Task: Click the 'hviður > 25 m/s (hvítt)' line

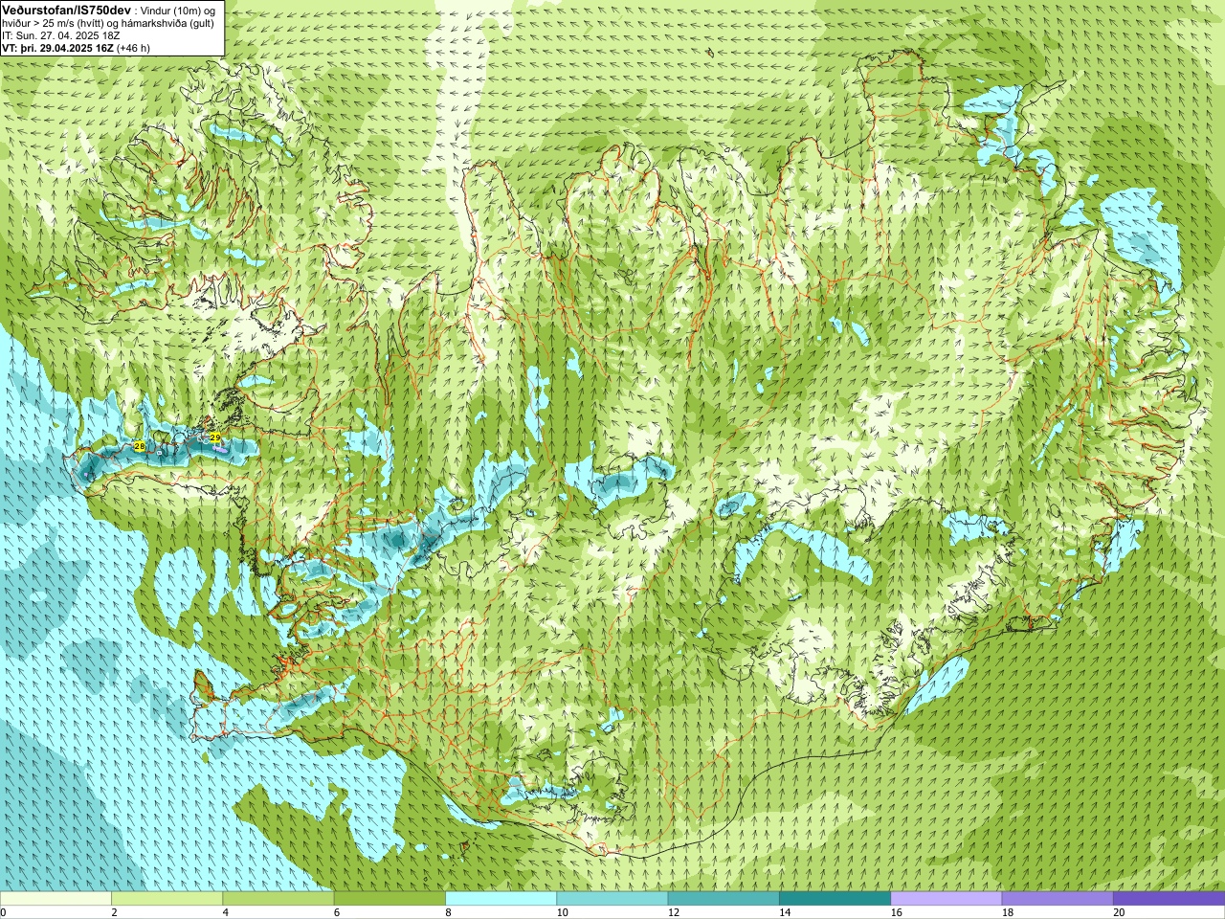Action: 54,22
